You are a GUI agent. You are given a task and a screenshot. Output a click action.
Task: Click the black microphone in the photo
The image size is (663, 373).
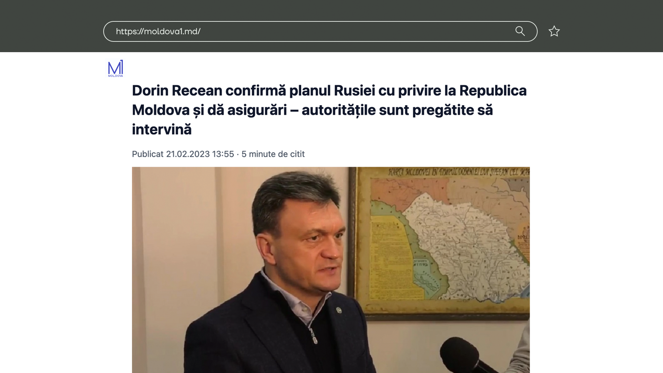click(x=466, y=356)
